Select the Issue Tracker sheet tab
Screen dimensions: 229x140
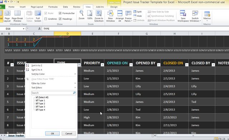click(x=16, y=136)
